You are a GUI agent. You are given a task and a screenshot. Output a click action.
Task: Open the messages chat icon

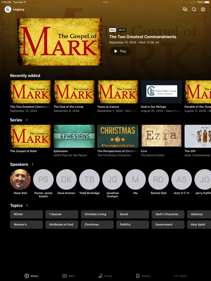185,9
